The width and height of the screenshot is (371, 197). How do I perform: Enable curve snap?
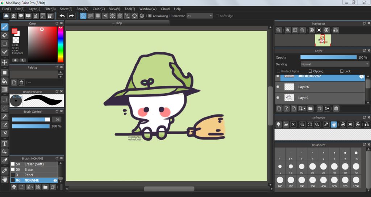(127, 16)
